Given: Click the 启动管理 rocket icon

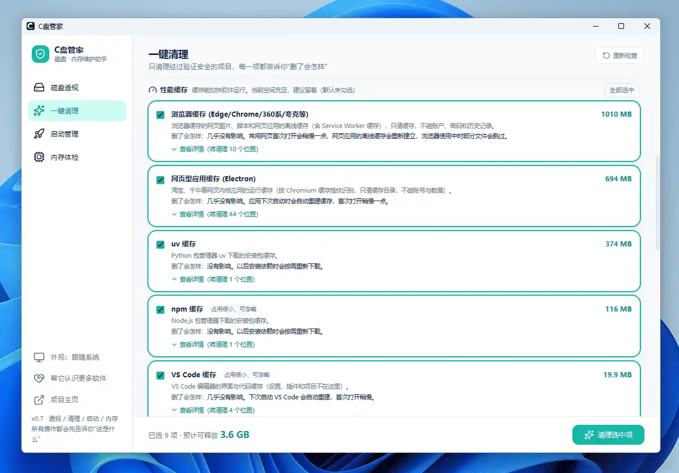Looking at the screenshot, I should pos(39,134).
